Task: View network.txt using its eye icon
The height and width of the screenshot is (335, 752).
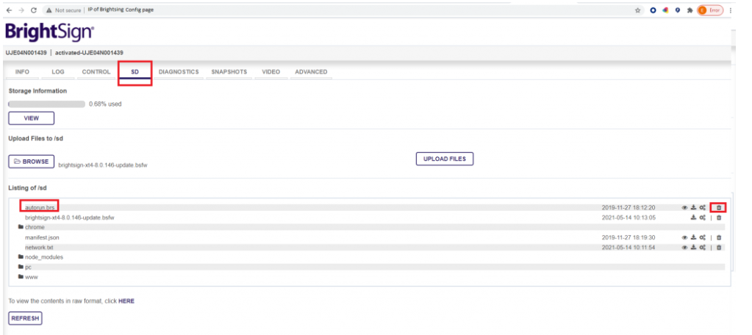Action: [x=684, y=248]
